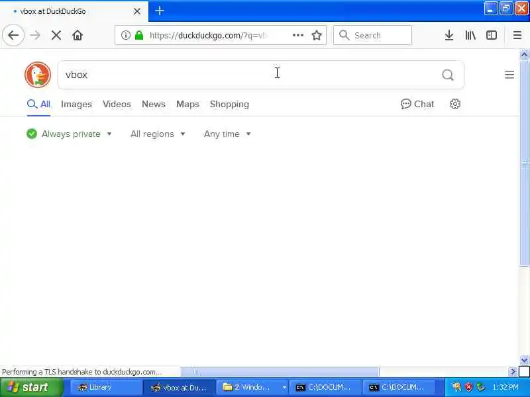Image resolution: width=530 pixels, height=397 pixels.
Task: Open first C:\DOCUM... command prompt
Action: click(x=325, y=387)
